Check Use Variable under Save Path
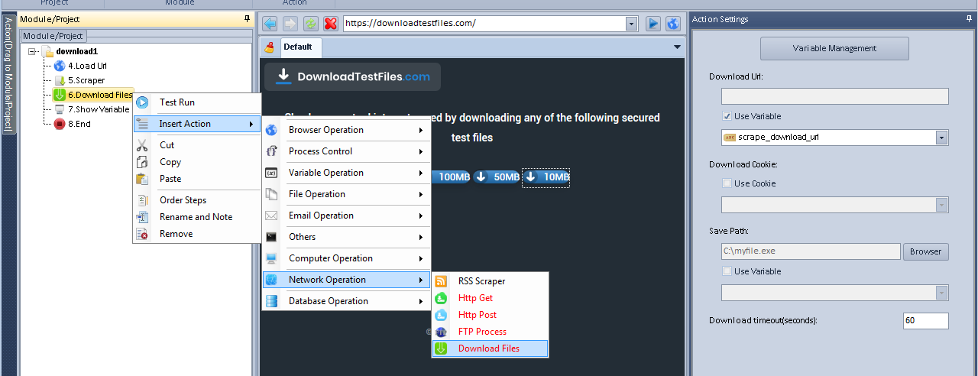Viewport: 978px width, 376px height. pyautogui.click(x=727, y=271)
